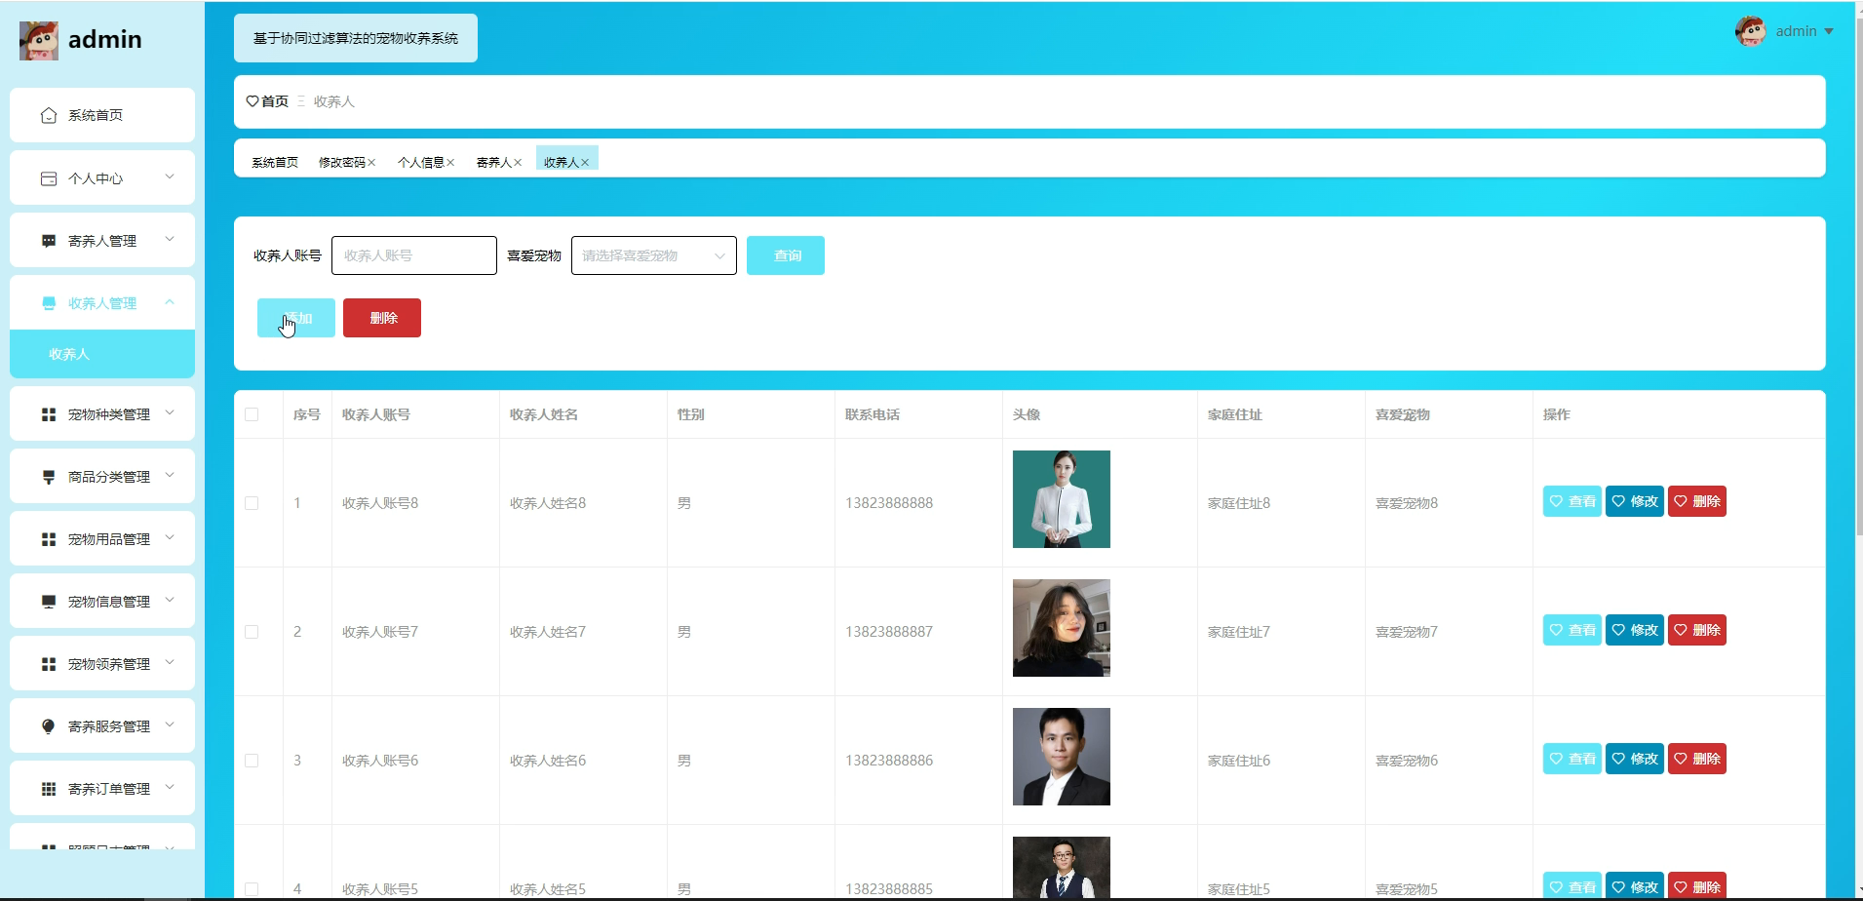1863x901 pixels.
Task: Toggle the select-all checkbox in table header
Action: (x=252, y=414)
